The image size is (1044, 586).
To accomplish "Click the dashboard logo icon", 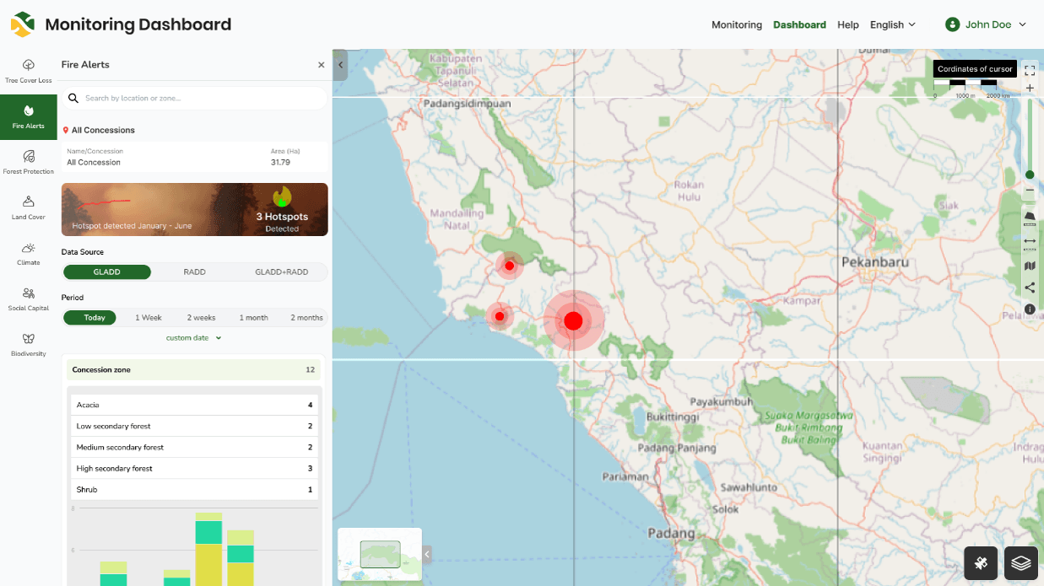I will (x=23, y=24).
